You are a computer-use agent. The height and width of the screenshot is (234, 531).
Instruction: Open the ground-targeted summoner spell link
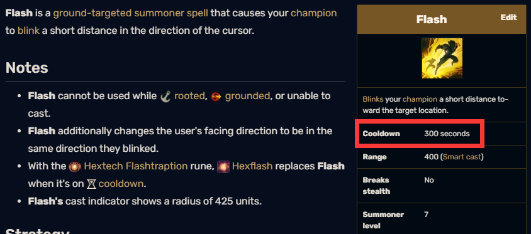tap(130, 13)
